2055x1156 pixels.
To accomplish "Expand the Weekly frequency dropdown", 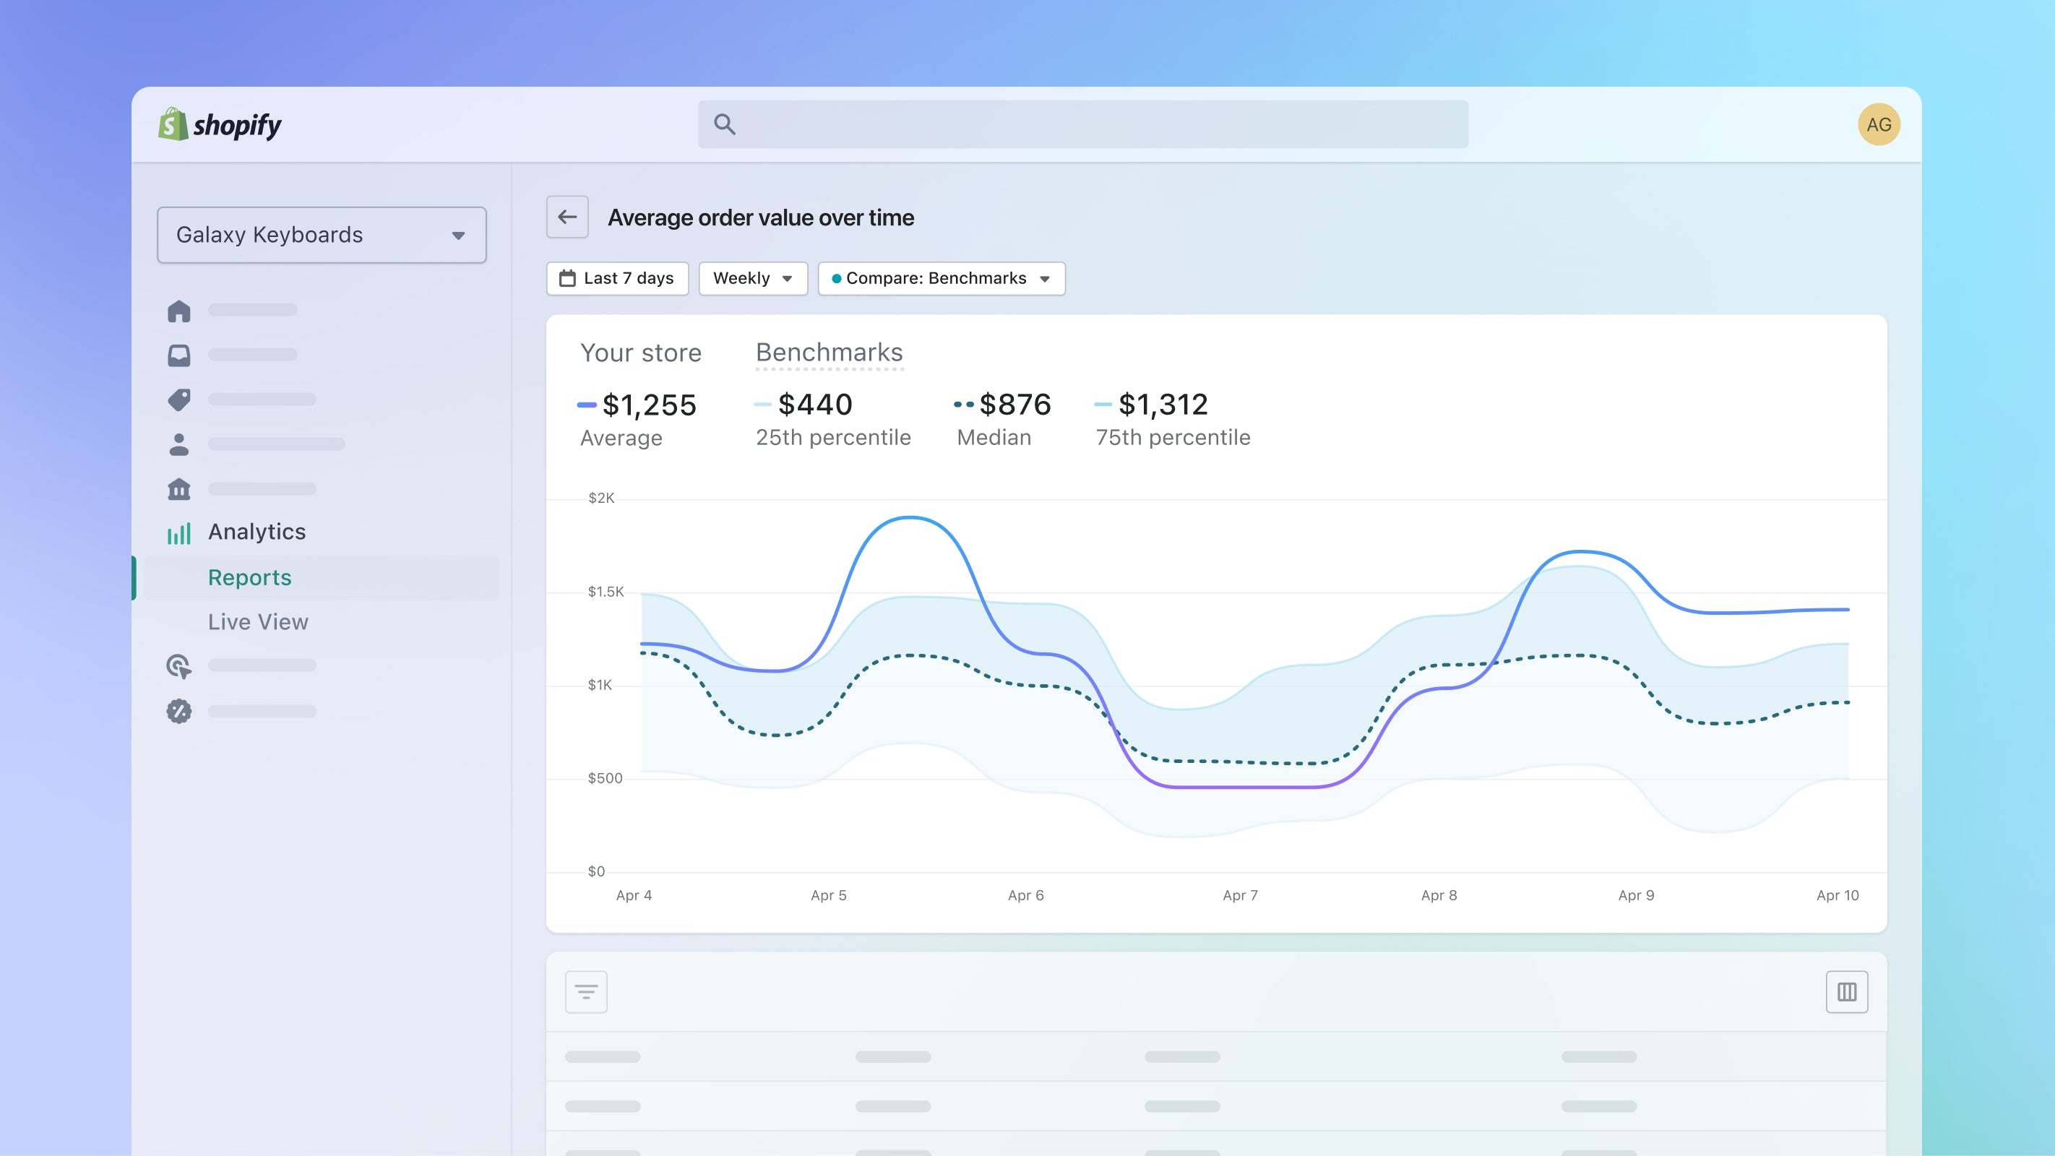I will (752, 277).
